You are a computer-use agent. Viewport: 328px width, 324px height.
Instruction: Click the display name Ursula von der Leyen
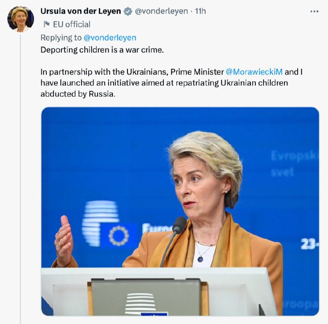coord(80,11)
